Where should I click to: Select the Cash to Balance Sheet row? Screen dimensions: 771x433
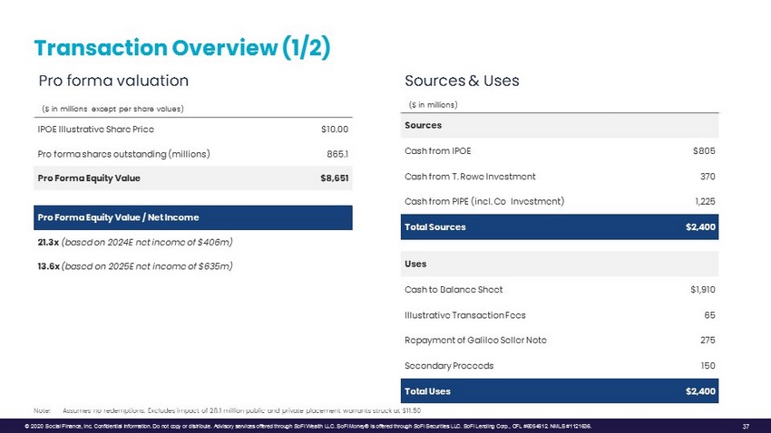pos(560,289)
